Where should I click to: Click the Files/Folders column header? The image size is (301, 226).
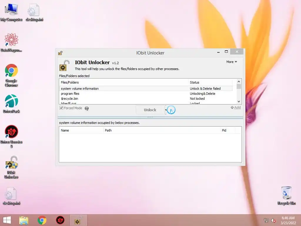[124, 82]
